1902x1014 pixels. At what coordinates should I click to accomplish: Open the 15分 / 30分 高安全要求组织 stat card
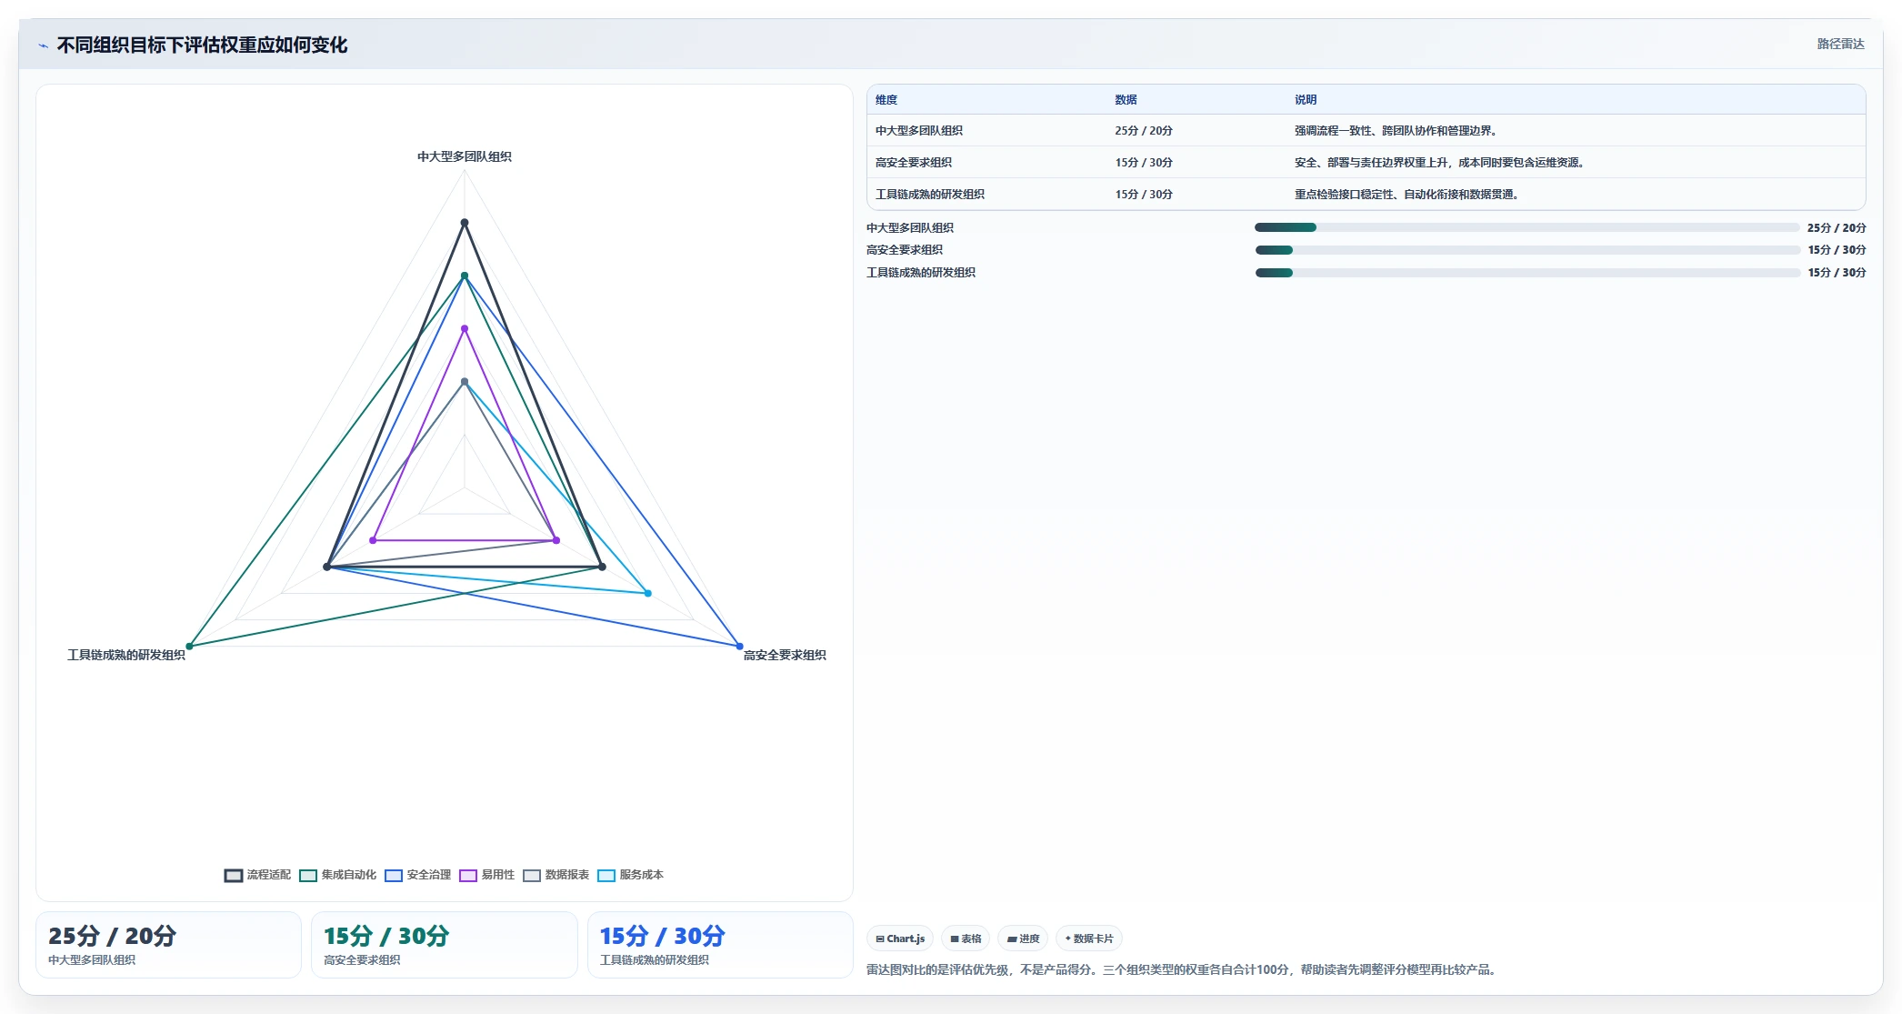click(445, 945)
